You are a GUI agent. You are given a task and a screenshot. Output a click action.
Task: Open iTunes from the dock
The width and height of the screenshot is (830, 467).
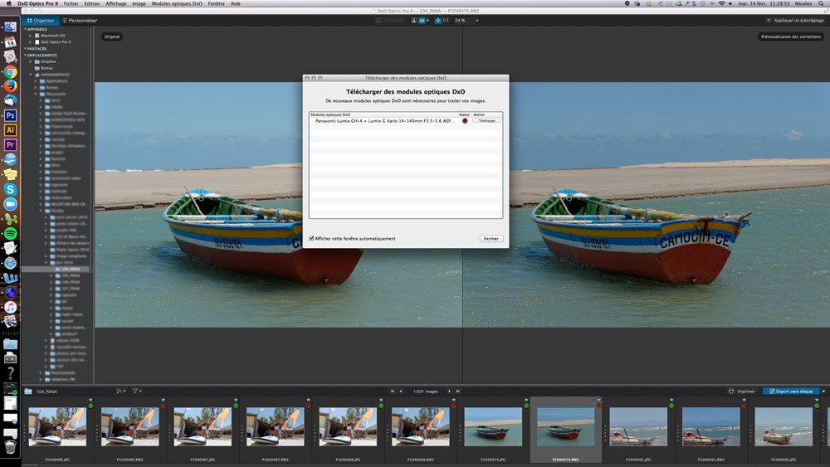coord(10,307)
